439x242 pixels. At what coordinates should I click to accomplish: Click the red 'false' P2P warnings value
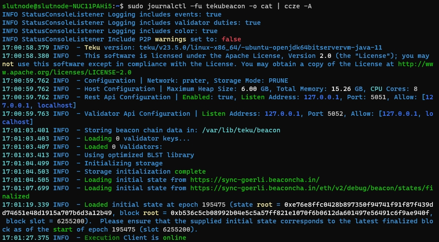click(231, 39)
